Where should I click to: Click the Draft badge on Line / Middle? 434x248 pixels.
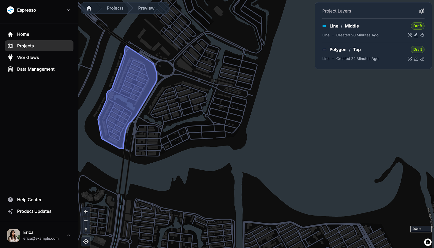417,26
